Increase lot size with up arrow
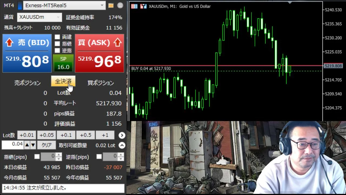This screenshot has width=346, height=195. (x=27, y=145)
